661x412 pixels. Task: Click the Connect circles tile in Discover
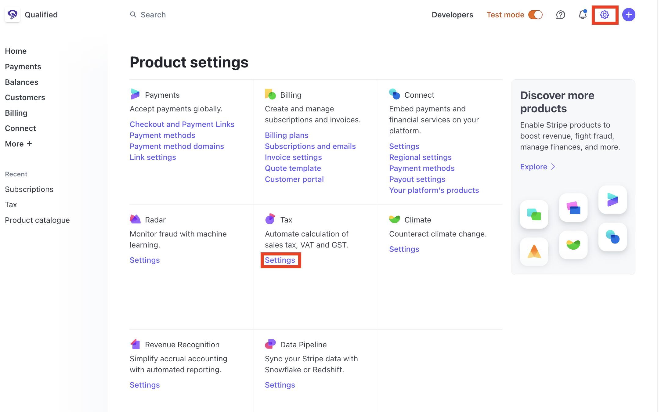coord(612,237)
